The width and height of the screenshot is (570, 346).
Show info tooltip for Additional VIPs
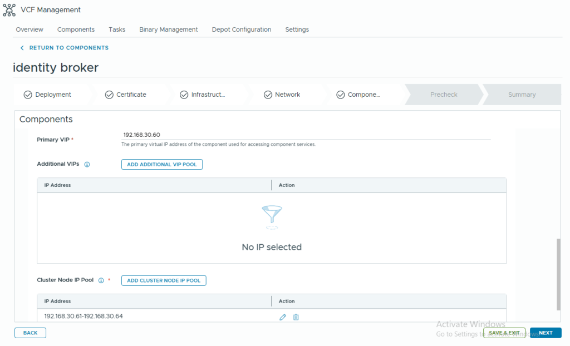(87, 165)
